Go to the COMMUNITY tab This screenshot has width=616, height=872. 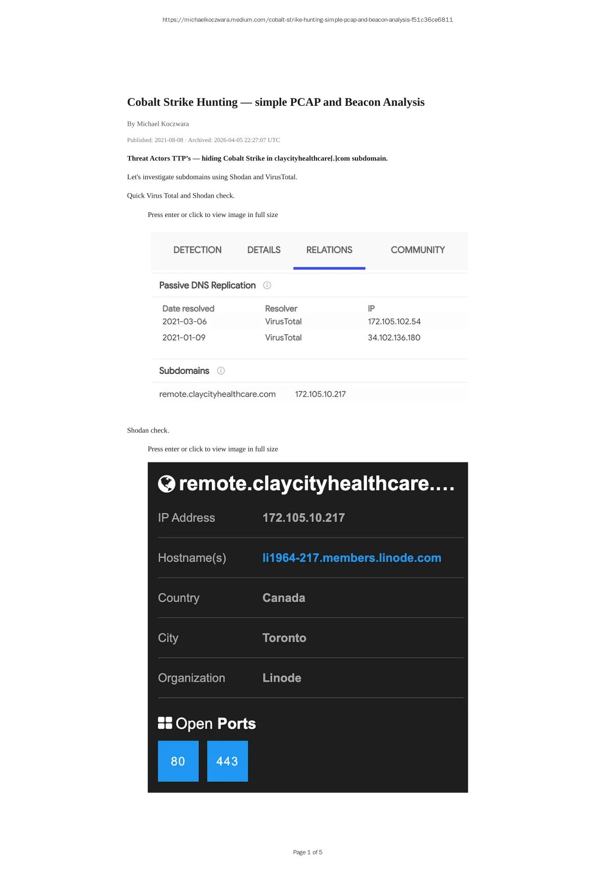418,250
